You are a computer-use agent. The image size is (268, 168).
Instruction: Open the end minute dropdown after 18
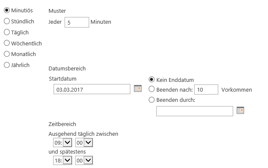84,160
